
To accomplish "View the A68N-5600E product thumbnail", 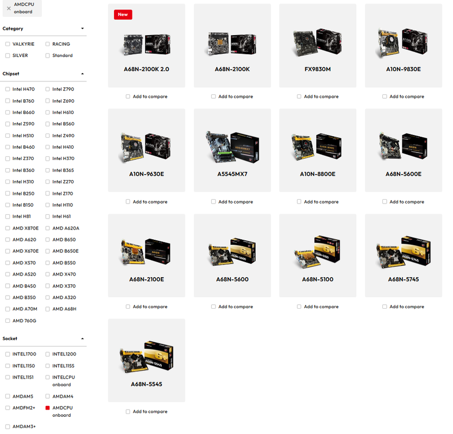I will (404, 146).
